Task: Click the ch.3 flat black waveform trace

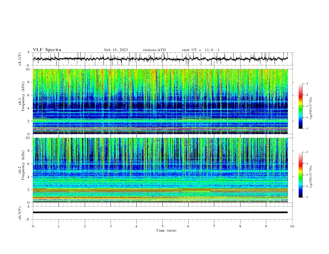Action: [x=160, y=212]
